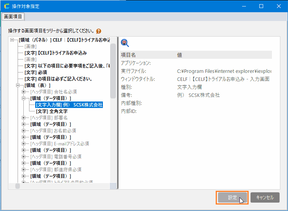Viewport: 288px width, 211px height.
Task: Click the CELF app icon in title bar
Action: (7, 6)
